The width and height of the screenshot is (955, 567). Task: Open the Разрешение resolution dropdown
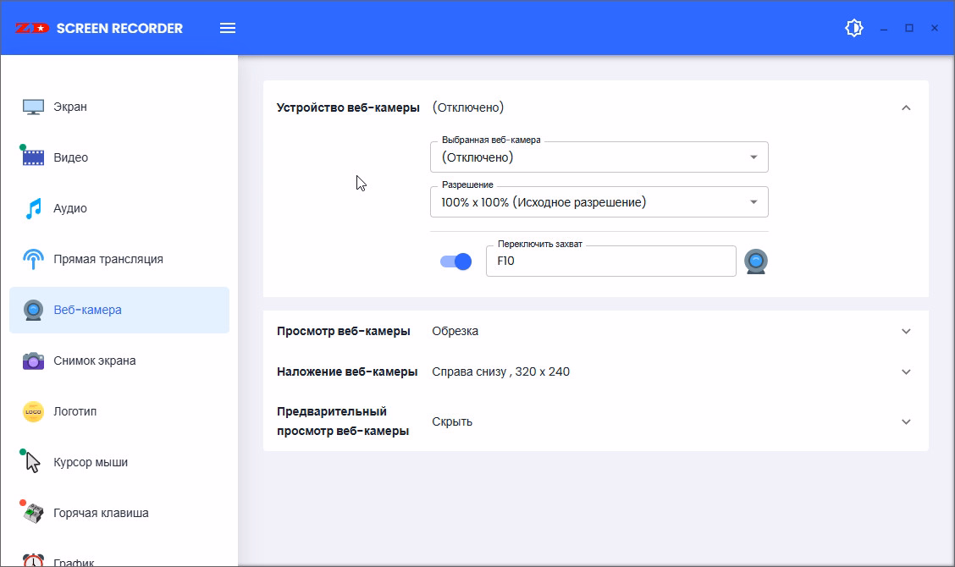click(599, 201)
